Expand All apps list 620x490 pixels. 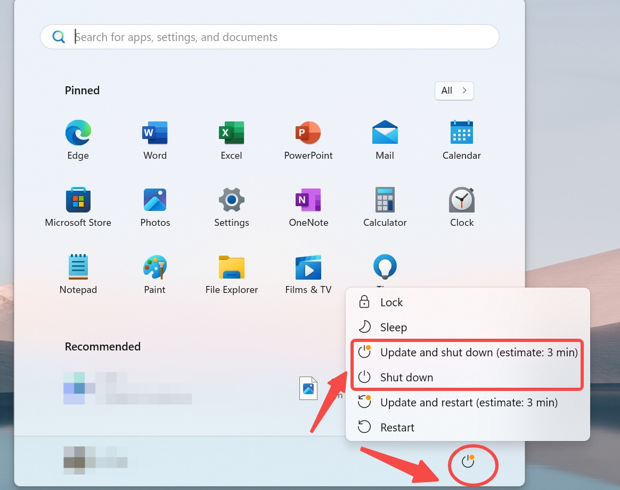click(454, 91)
